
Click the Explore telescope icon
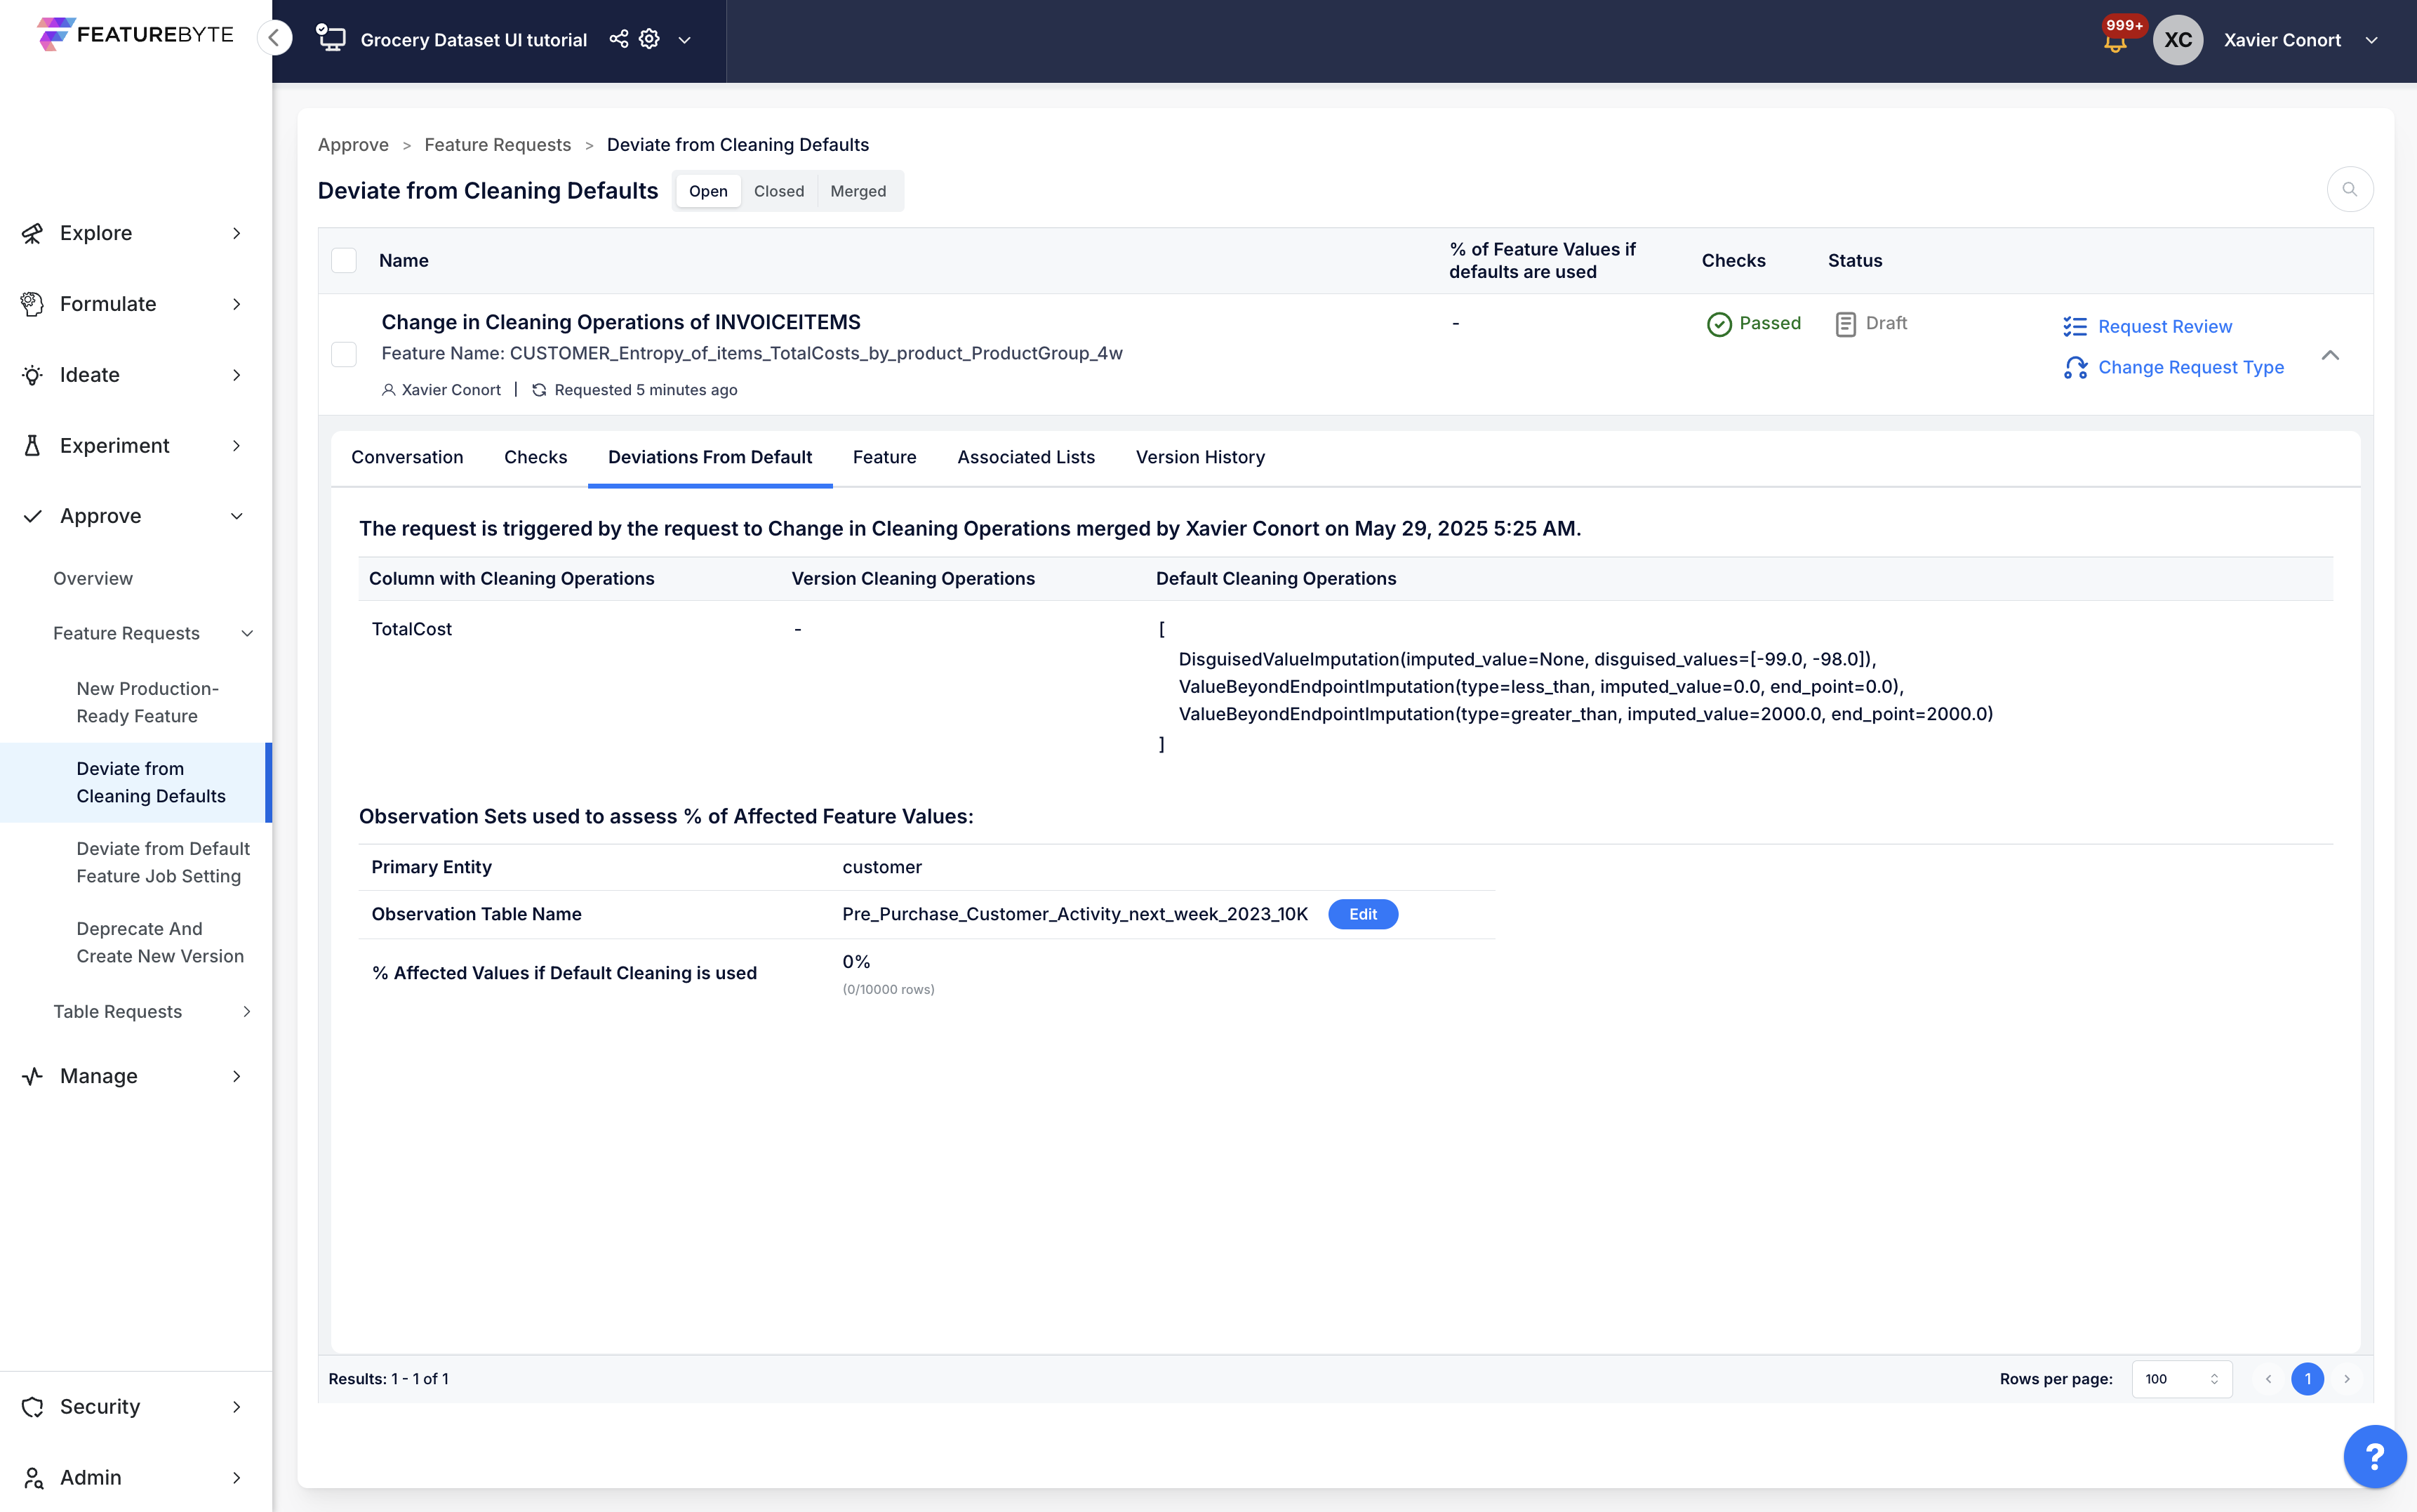32,233
